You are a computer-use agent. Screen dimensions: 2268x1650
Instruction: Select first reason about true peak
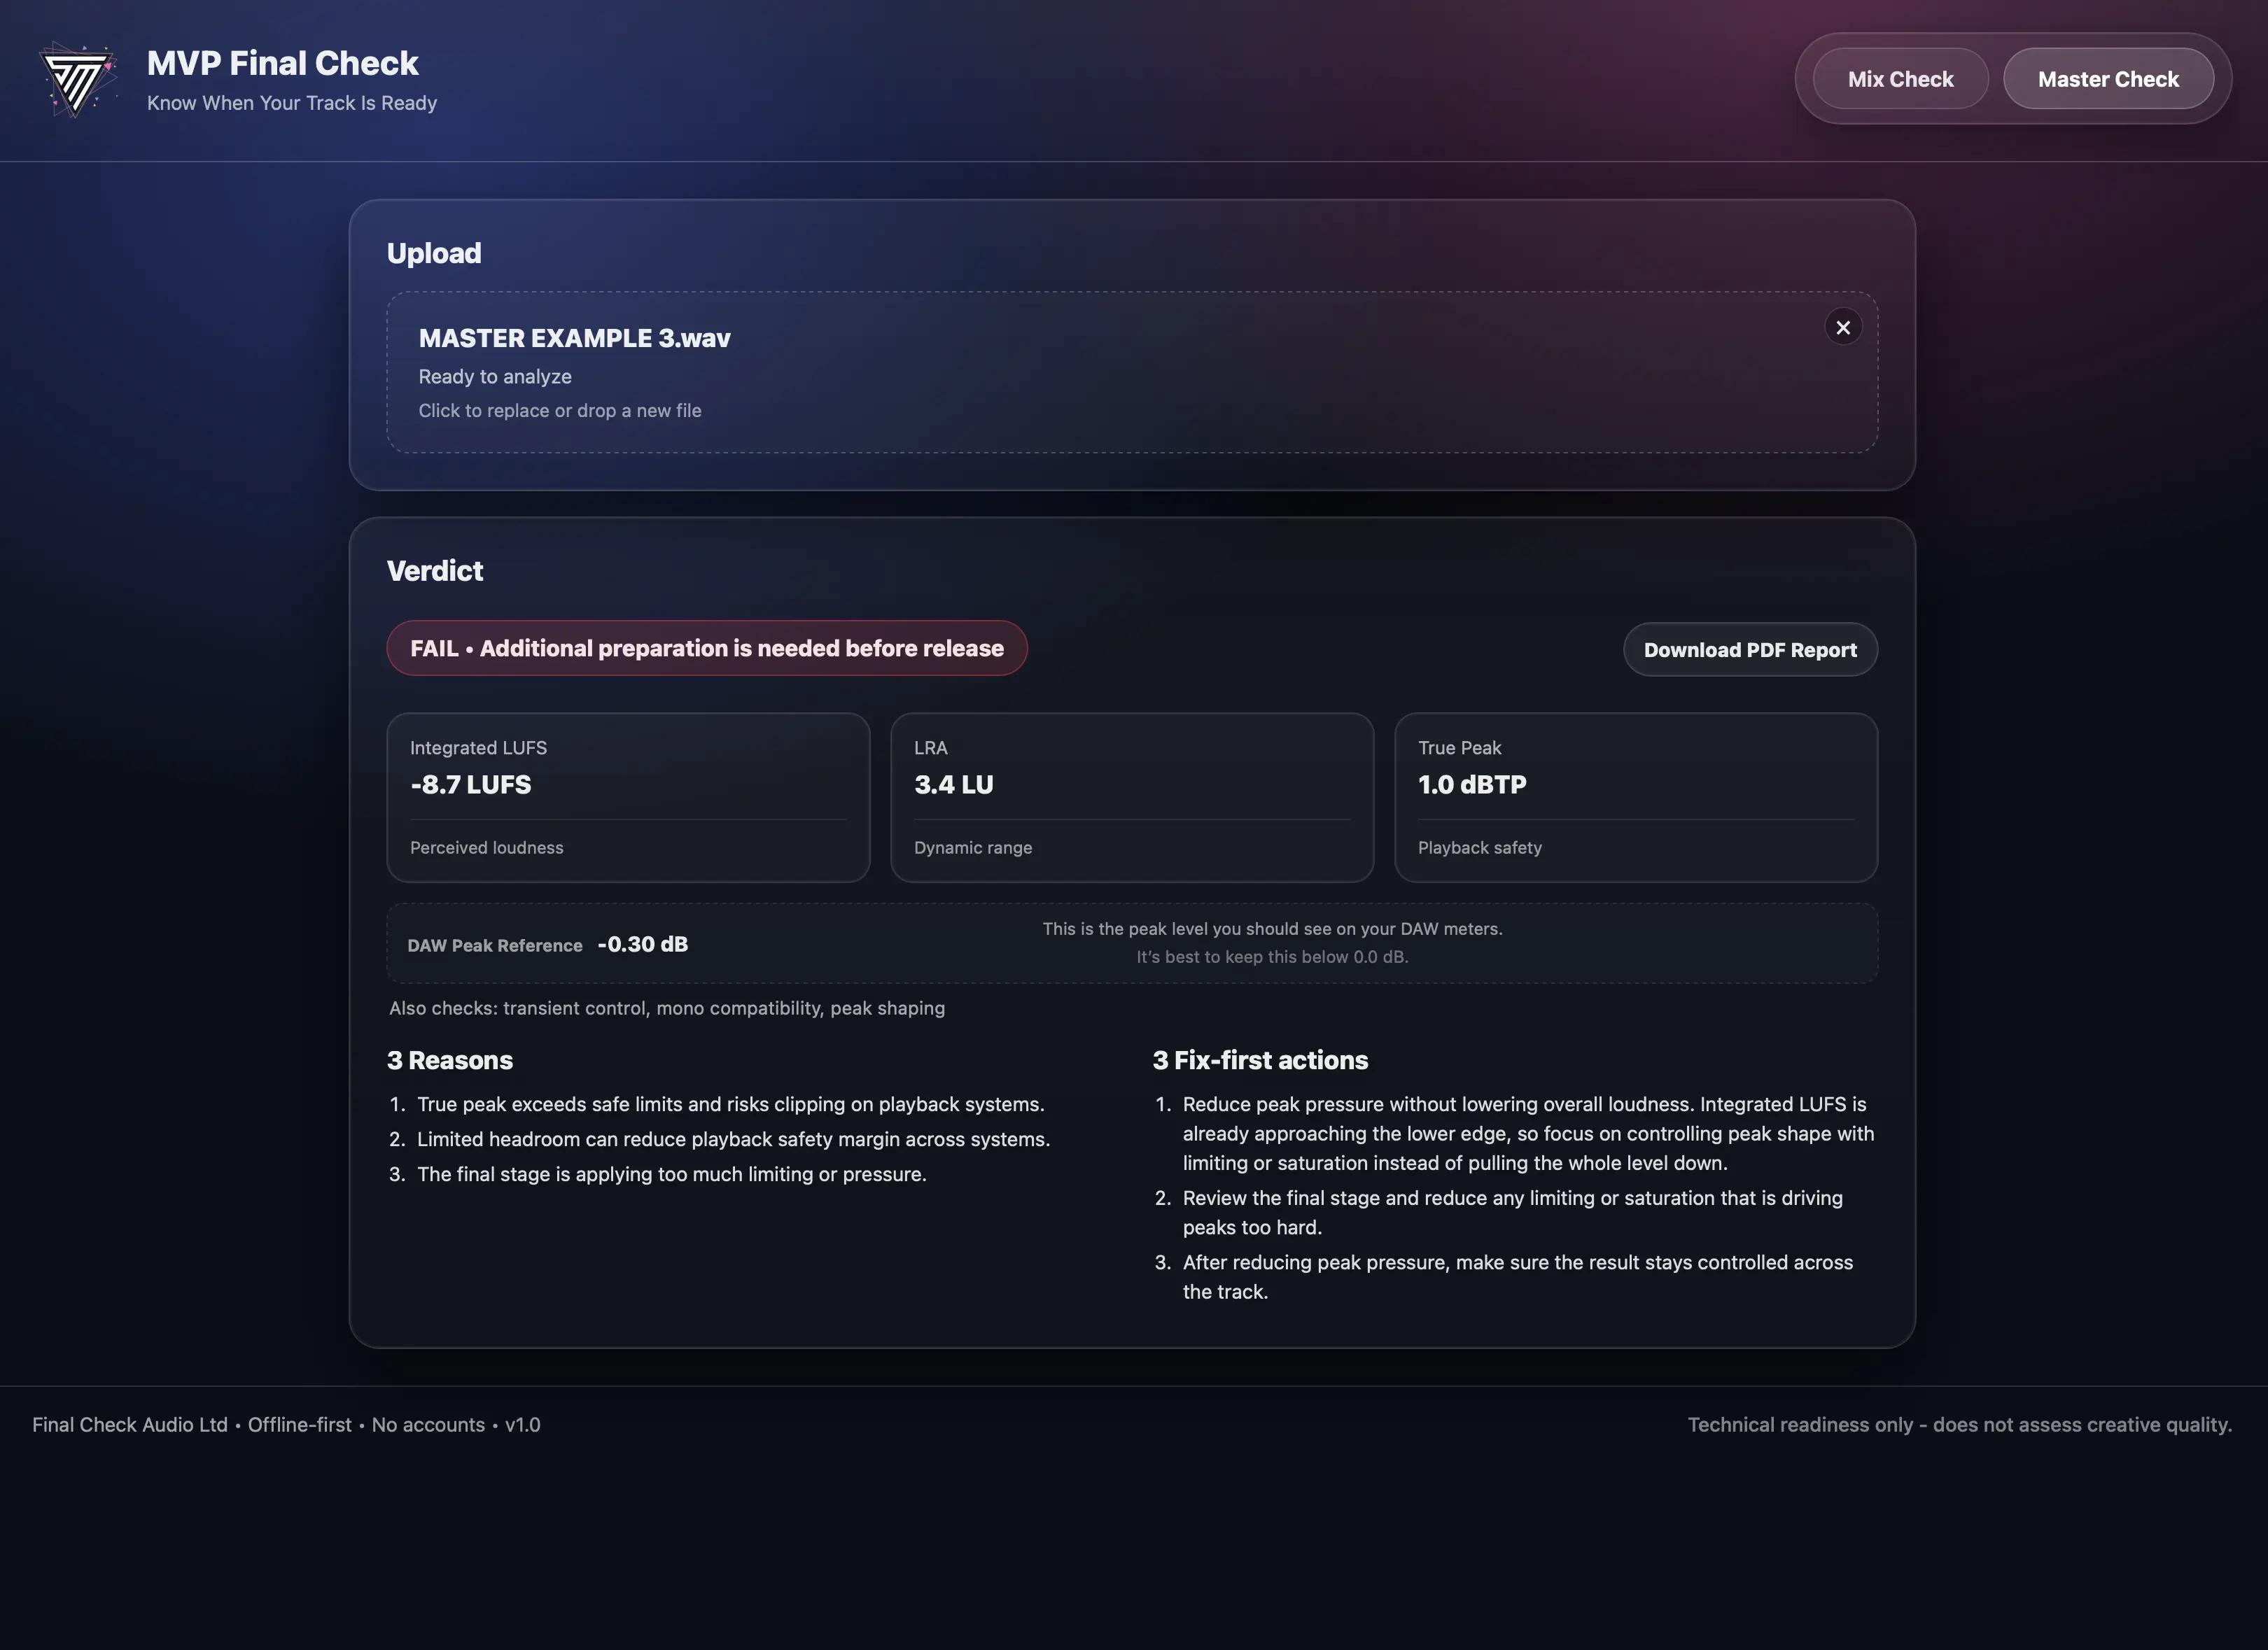coord(730,1104)
